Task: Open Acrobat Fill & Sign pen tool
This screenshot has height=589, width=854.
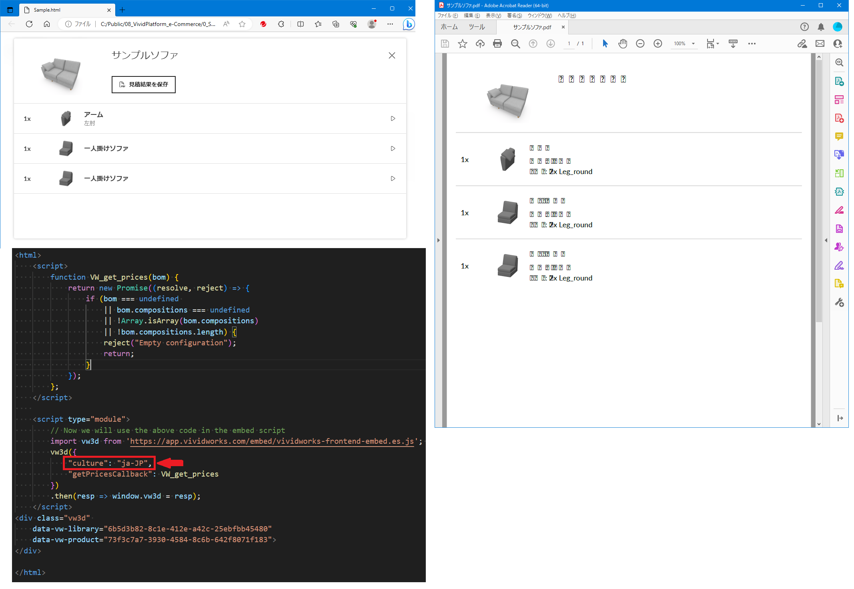Action: [839, 265]
